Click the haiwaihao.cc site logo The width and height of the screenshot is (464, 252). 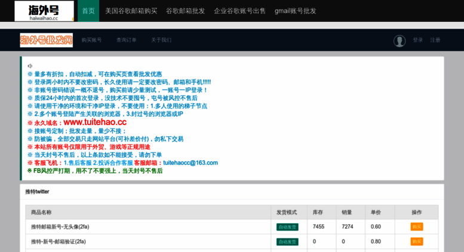44,11
